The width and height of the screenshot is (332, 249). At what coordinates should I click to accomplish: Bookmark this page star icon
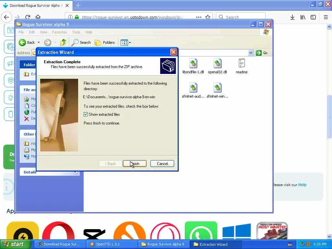[208, 17]
